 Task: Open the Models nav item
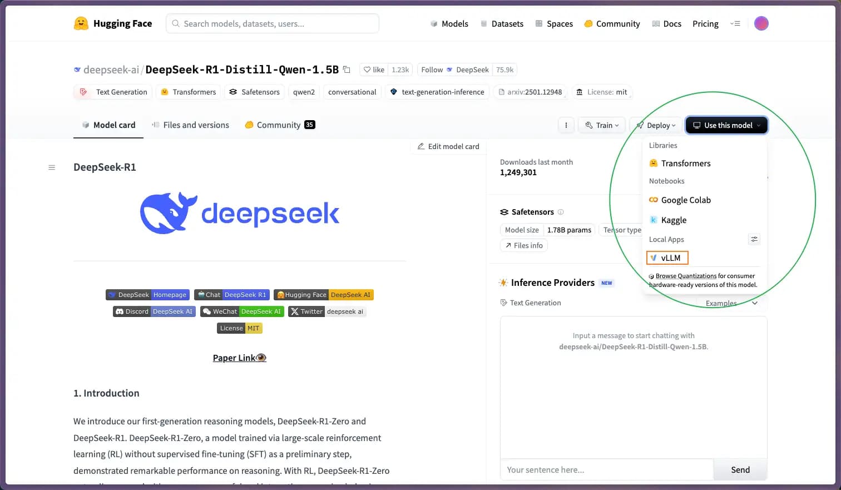coord(449,23)
